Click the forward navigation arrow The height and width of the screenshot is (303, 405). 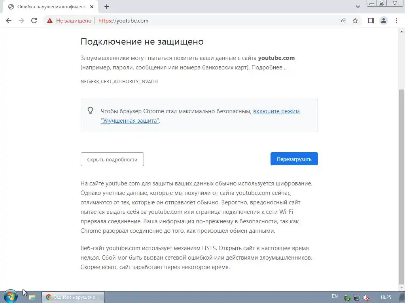coord(21,21)
